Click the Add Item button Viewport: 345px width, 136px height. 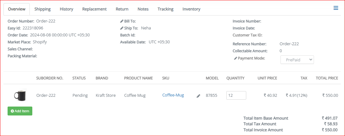click(20, 111)
